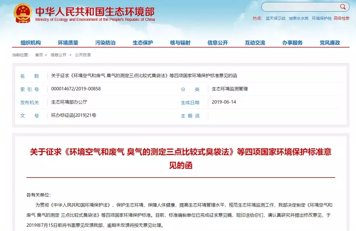Image resolution: width=356 pixels, height=231 pixels.
Task: Select 信息公开 in the navigation bar
Action: coord(218,43)
